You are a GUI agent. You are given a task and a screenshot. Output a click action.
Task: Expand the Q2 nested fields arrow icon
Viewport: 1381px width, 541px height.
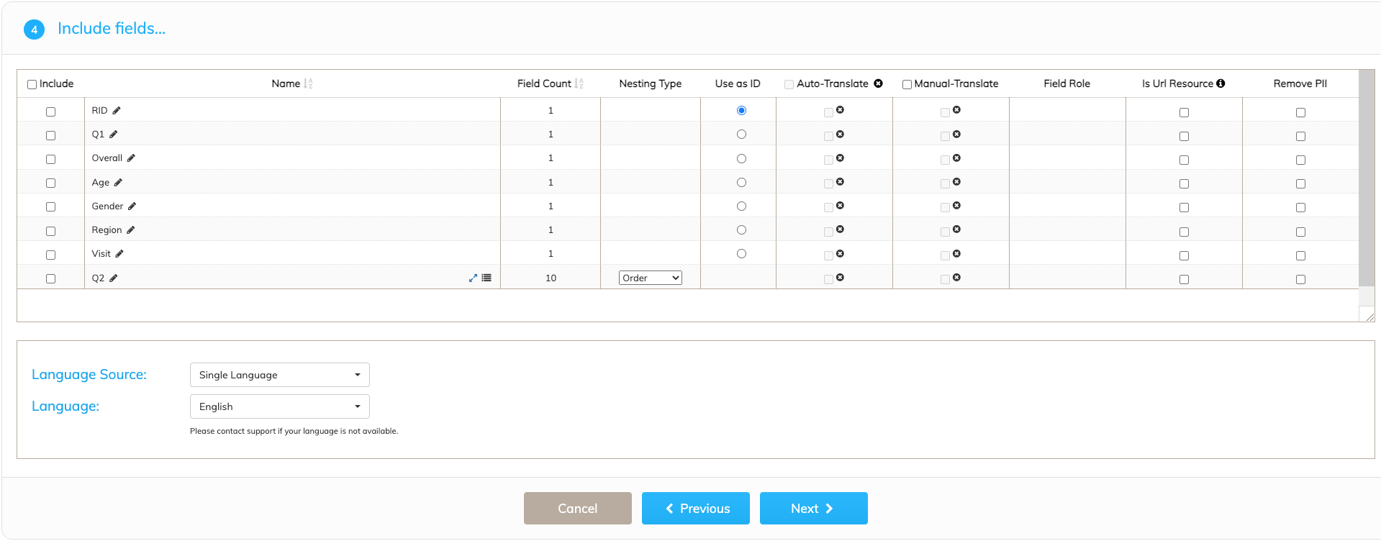pos(473,278)
